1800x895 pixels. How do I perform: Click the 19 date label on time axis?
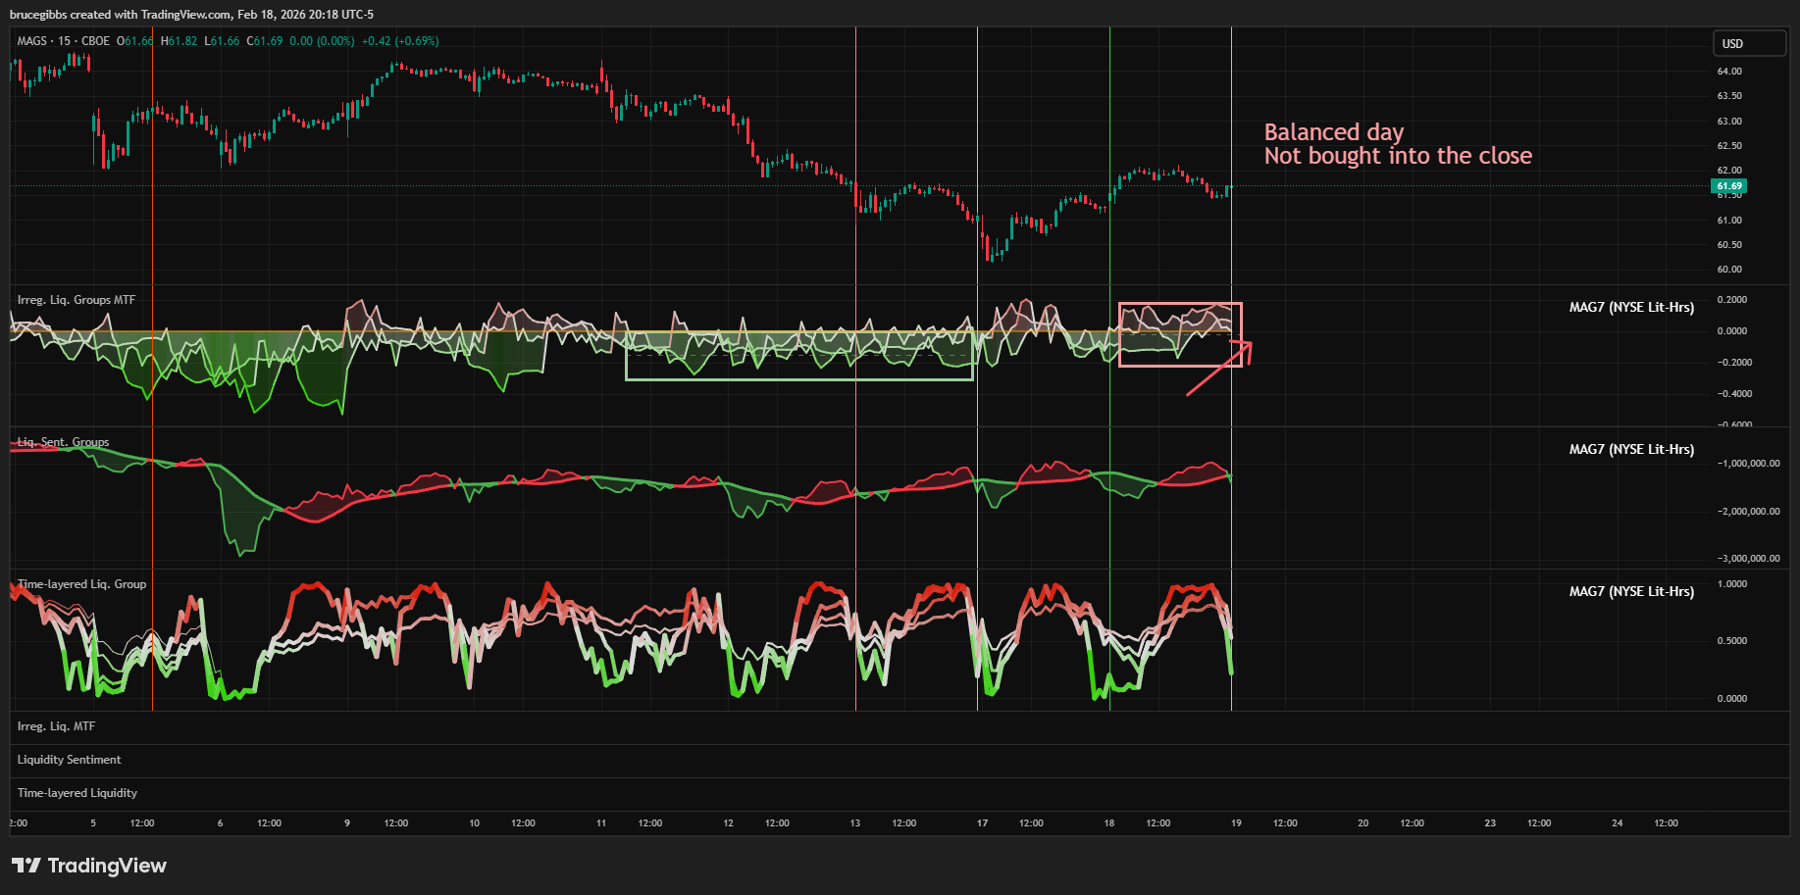[1236, 823]
